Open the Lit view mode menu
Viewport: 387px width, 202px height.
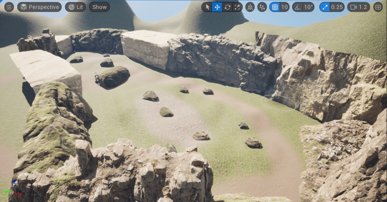coord(75,7)
